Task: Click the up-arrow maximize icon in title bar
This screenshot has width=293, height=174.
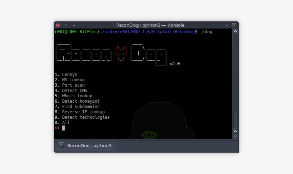Action: click(226, 25)
